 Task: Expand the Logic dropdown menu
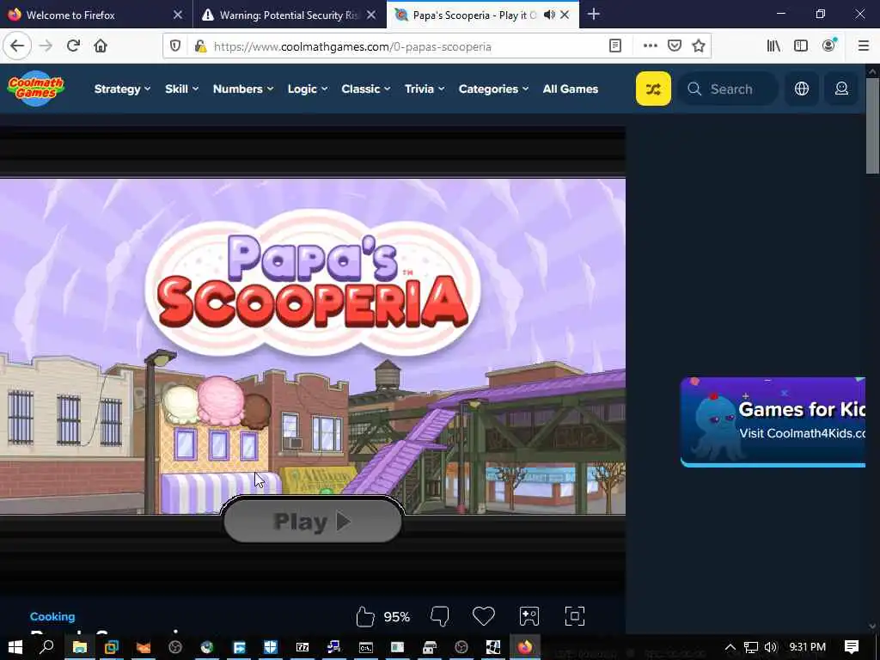point(308,89)
